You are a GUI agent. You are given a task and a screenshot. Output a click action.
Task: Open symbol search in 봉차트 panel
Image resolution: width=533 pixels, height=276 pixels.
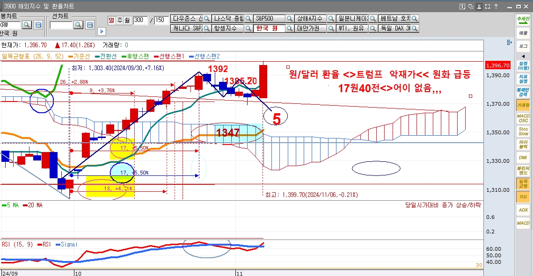pos(27,25)
